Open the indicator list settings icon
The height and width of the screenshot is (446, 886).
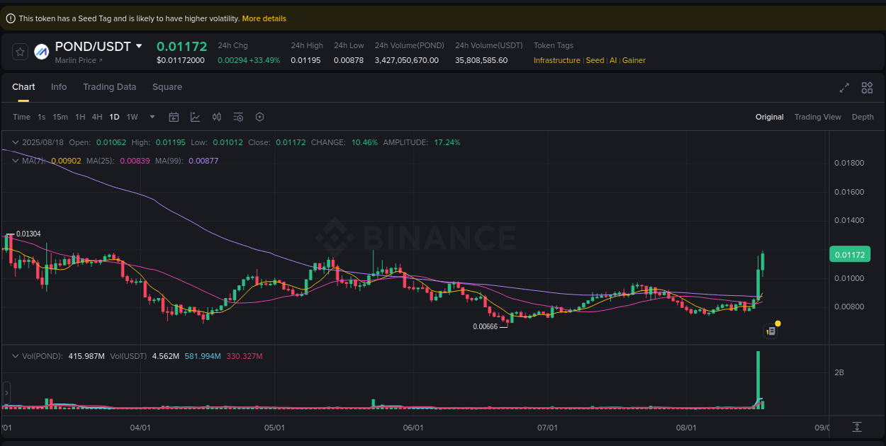tap(238, 117)
